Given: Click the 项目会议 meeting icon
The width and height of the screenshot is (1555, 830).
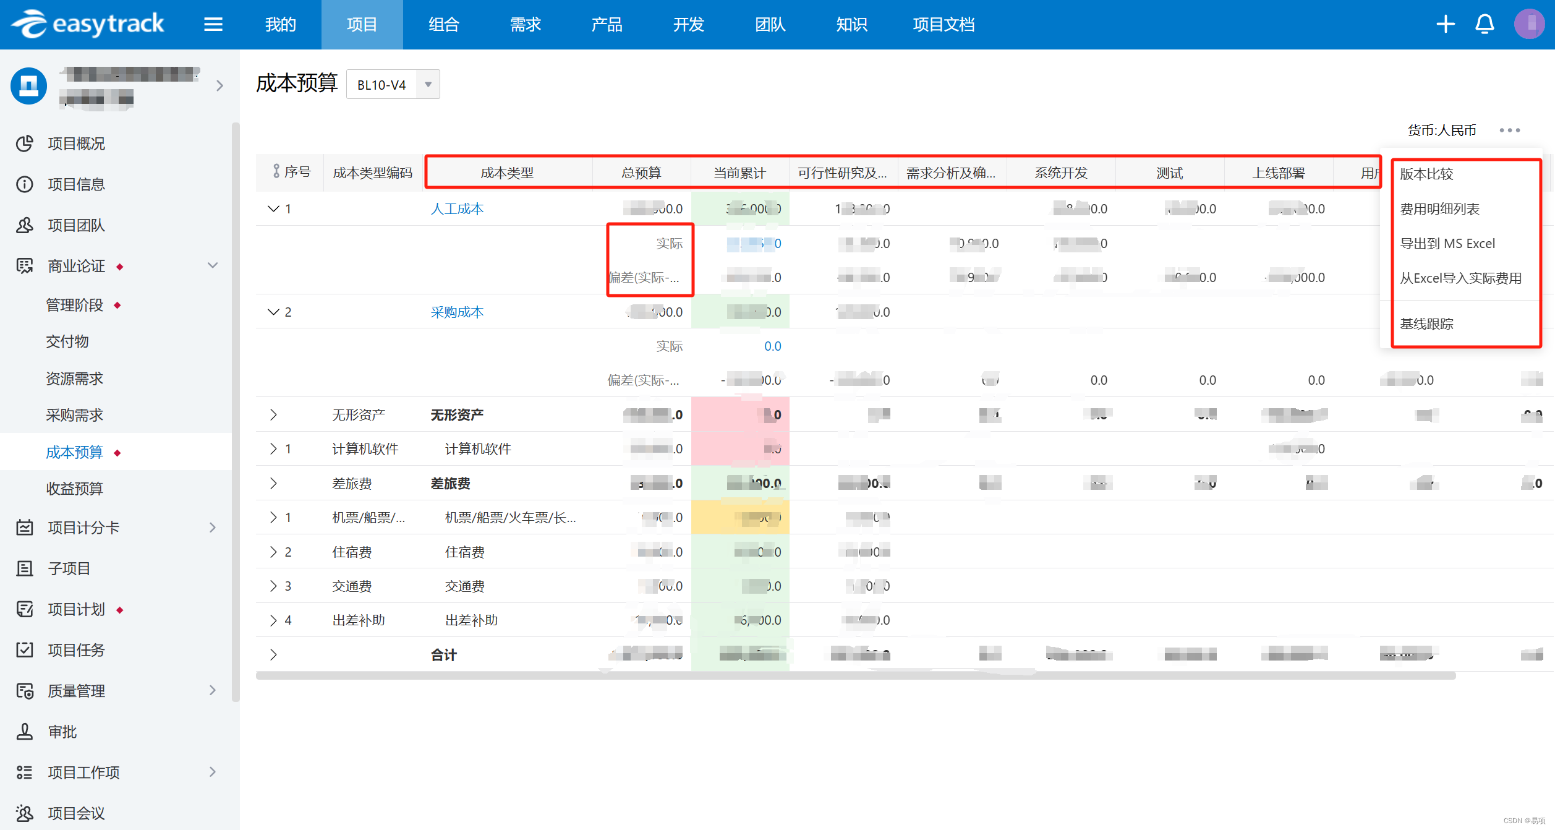Looking at the screenshot, I should pos(25,813).
